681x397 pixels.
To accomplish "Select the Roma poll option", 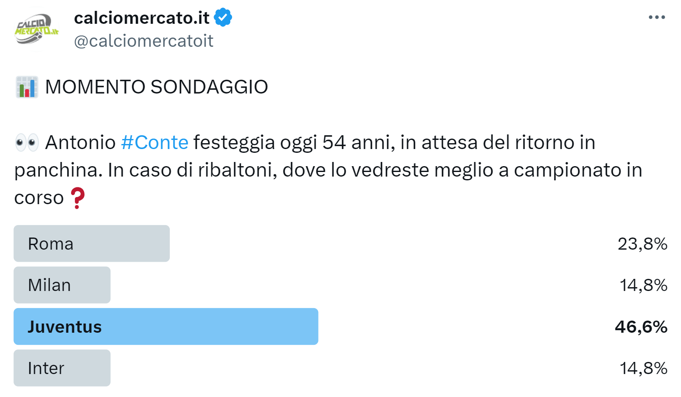I will click(x=92, y=243).
